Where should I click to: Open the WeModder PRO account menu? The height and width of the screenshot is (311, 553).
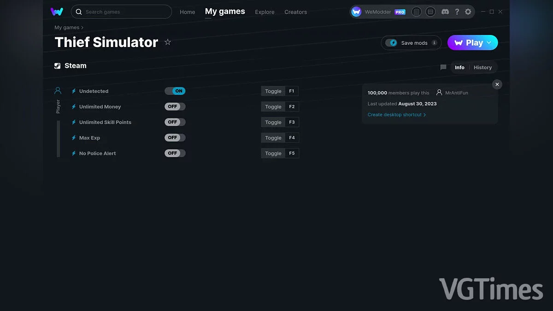point(378,12)
